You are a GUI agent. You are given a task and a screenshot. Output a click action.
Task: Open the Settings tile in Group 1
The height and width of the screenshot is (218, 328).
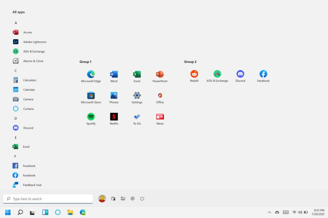[x=137, y=98]
